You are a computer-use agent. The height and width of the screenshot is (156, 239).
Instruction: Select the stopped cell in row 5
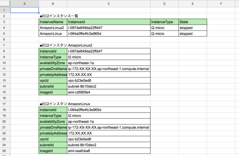[x=193, y=34]
